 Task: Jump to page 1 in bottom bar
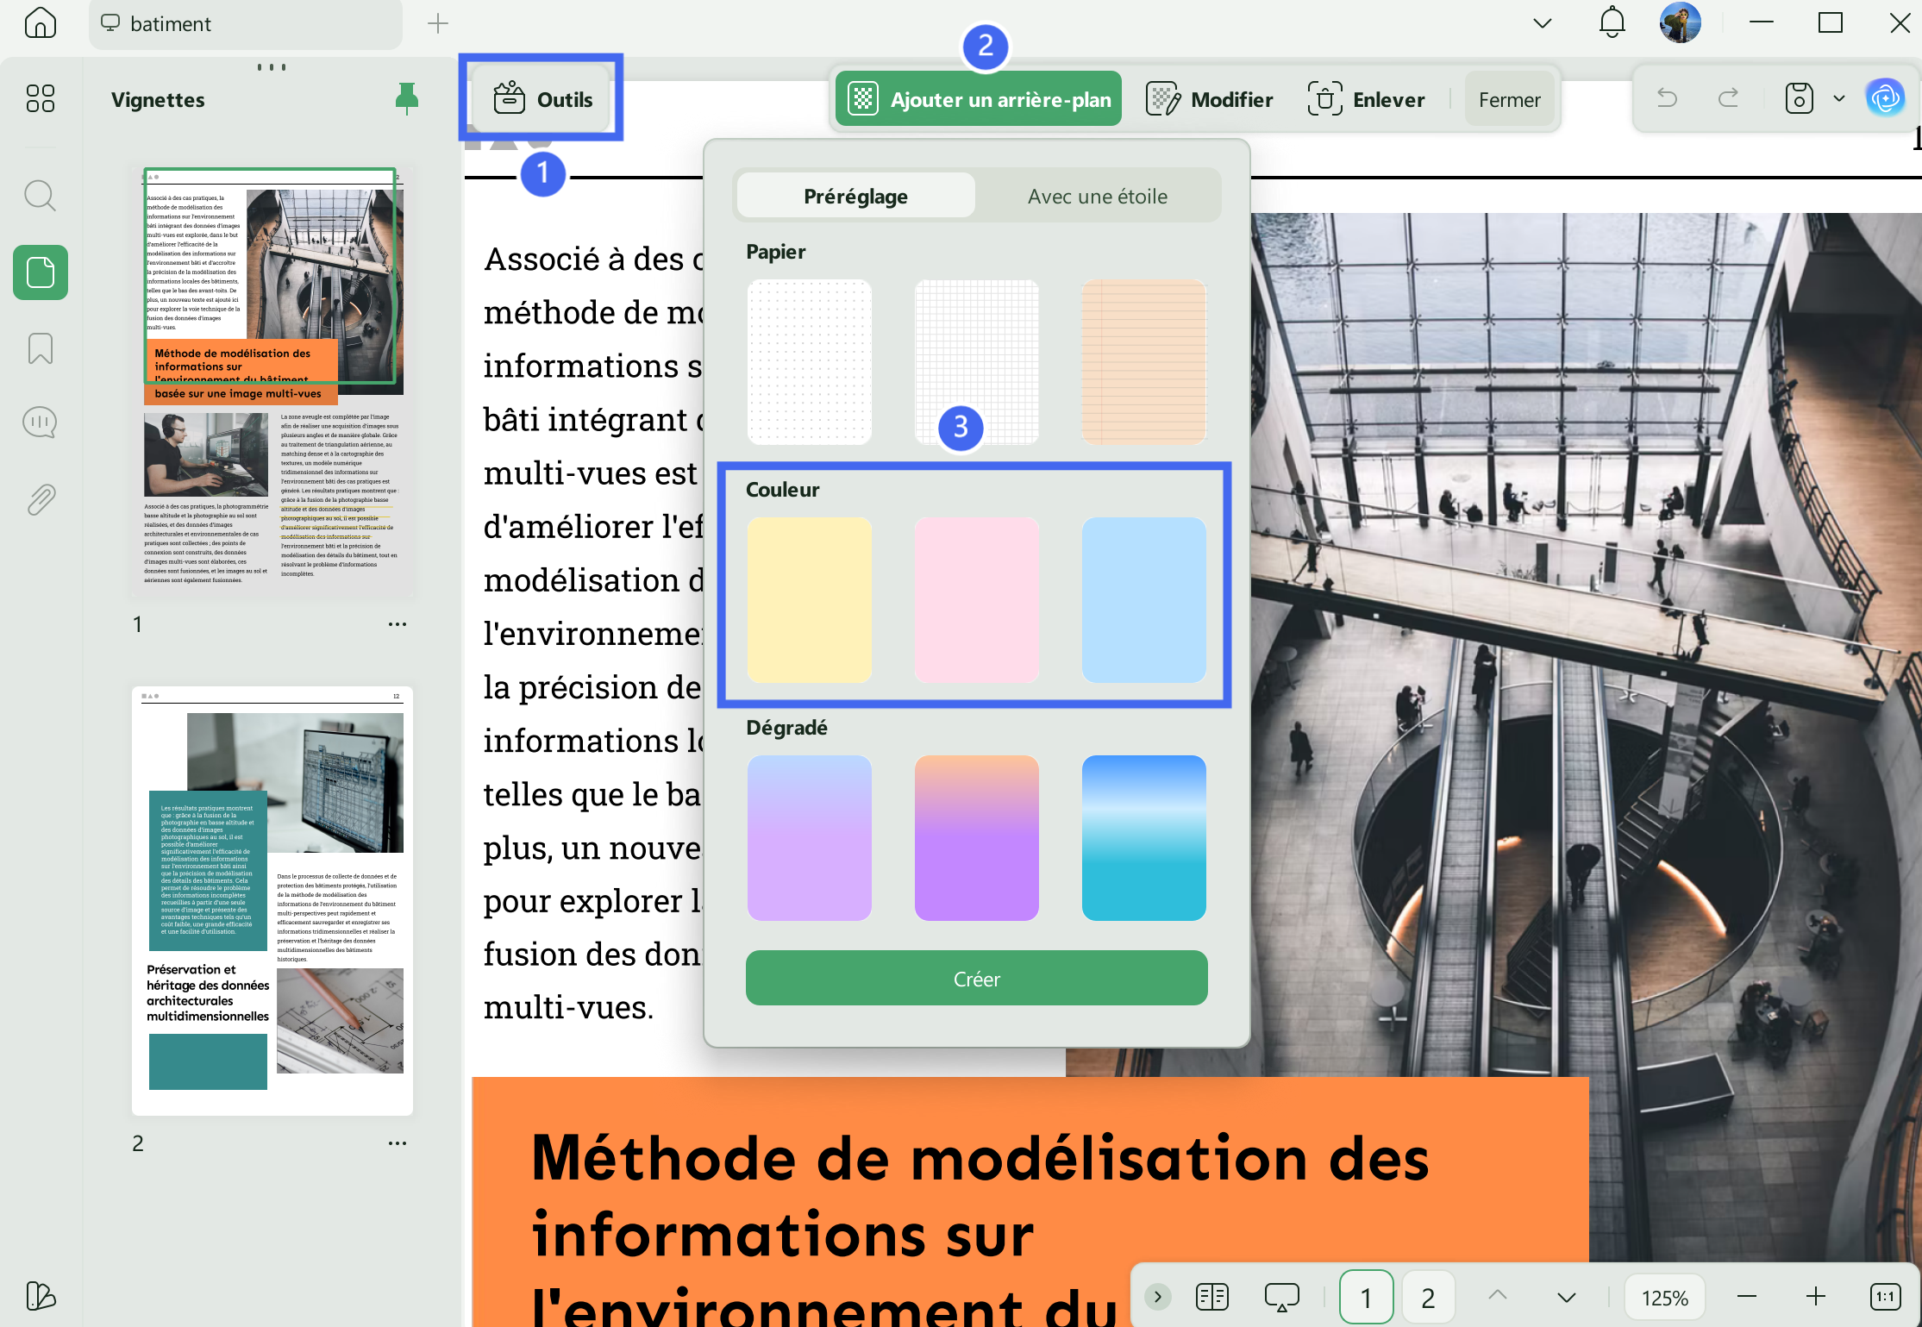[1366, 1297]
